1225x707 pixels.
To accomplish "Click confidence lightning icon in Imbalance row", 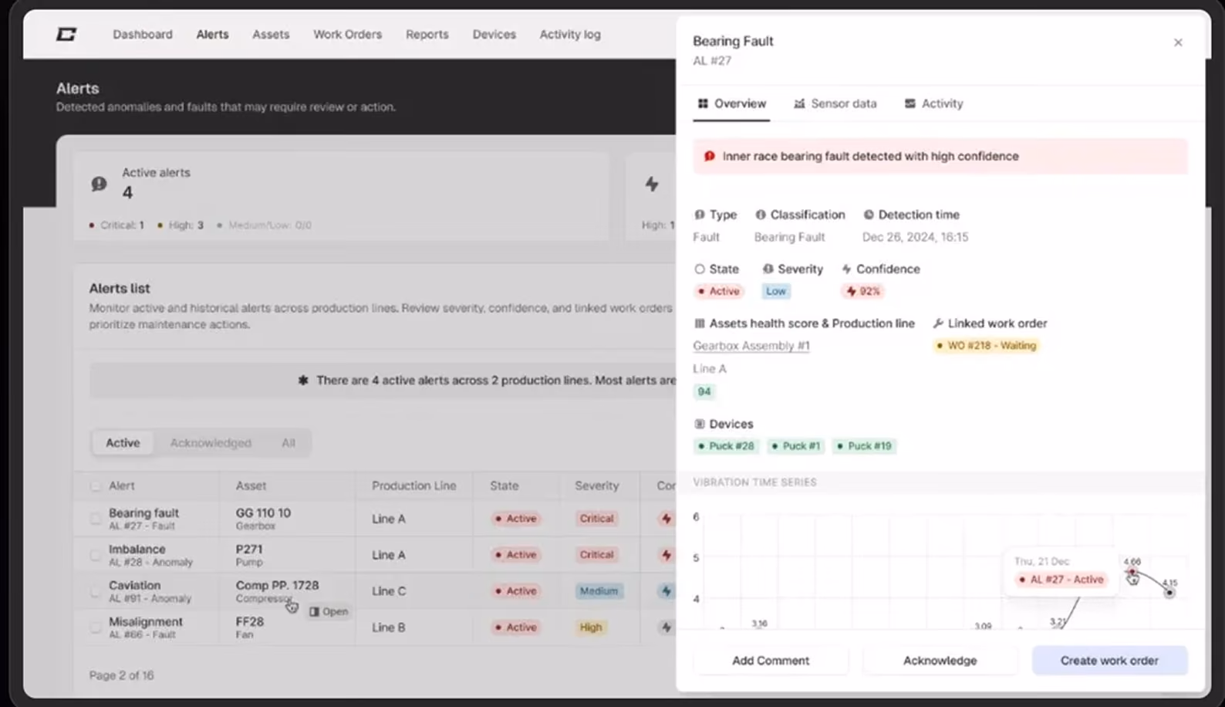I will point(666,555).
